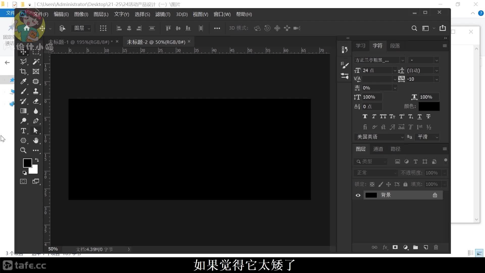Select the Brush tool
Screen dimensions: 485x273
pos(23,91)
